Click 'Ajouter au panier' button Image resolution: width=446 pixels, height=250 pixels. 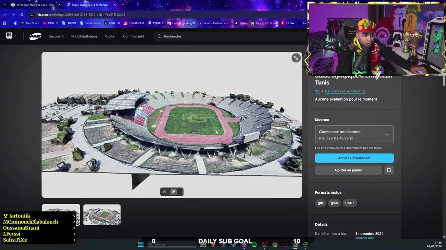point(348,170)
